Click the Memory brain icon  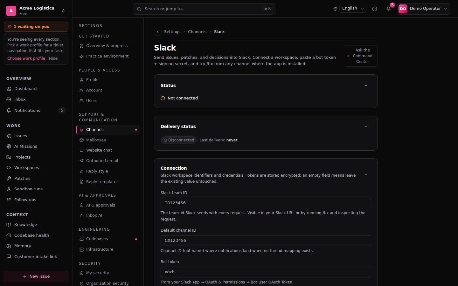[9, 246]
